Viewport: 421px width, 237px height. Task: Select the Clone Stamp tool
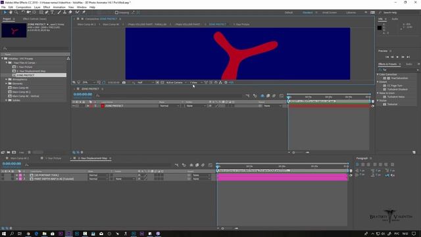64,13
